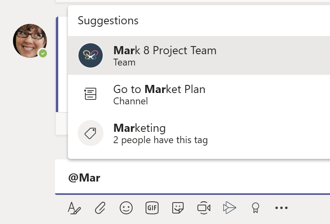Start a Meet now video call
The height and width of the screenshot is (224, 330).
coord(204,208)
